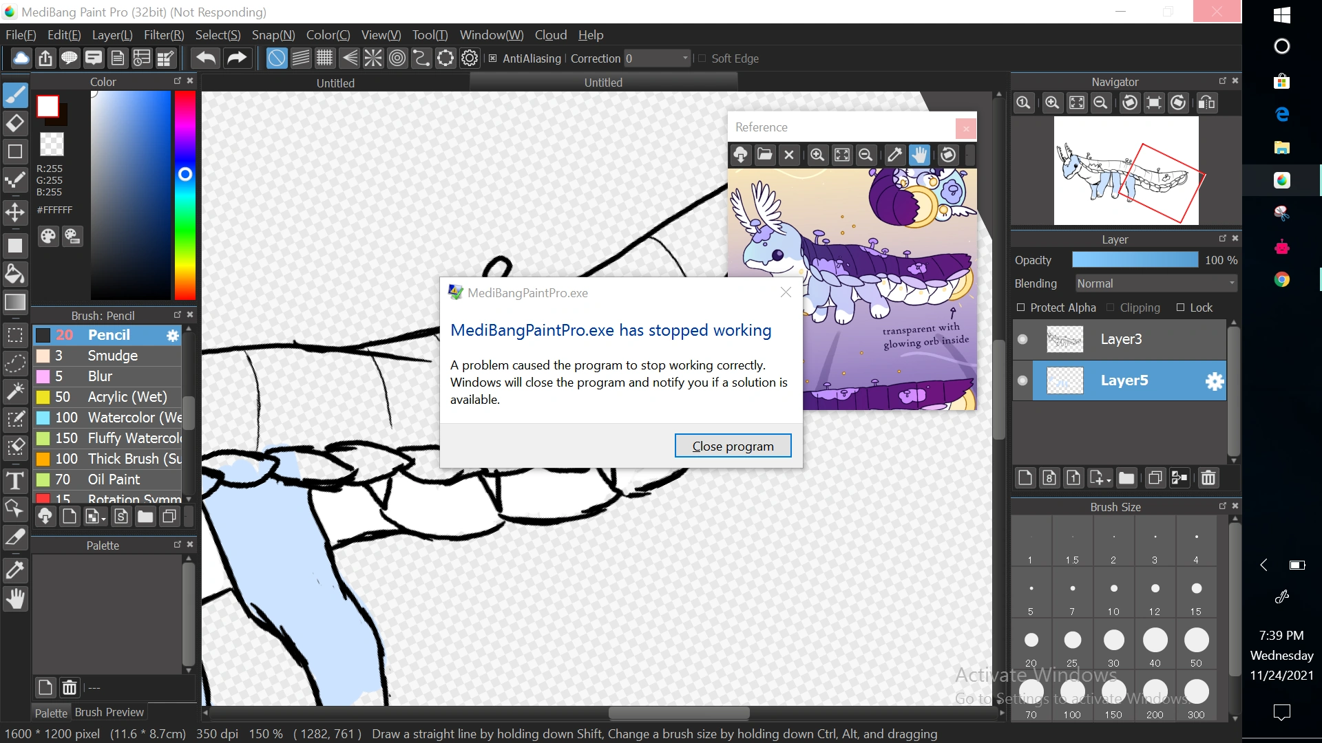Image resolution: width=1322 pixels, height=743 pixels.
Task: Select the Bucket fill tool
Action: [x=15, y=274]
